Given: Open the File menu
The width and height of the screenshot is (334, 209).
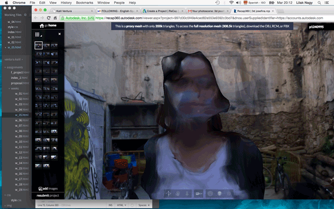Looking at the screenshot, I should pyautogui.click(x=32, y=3).
